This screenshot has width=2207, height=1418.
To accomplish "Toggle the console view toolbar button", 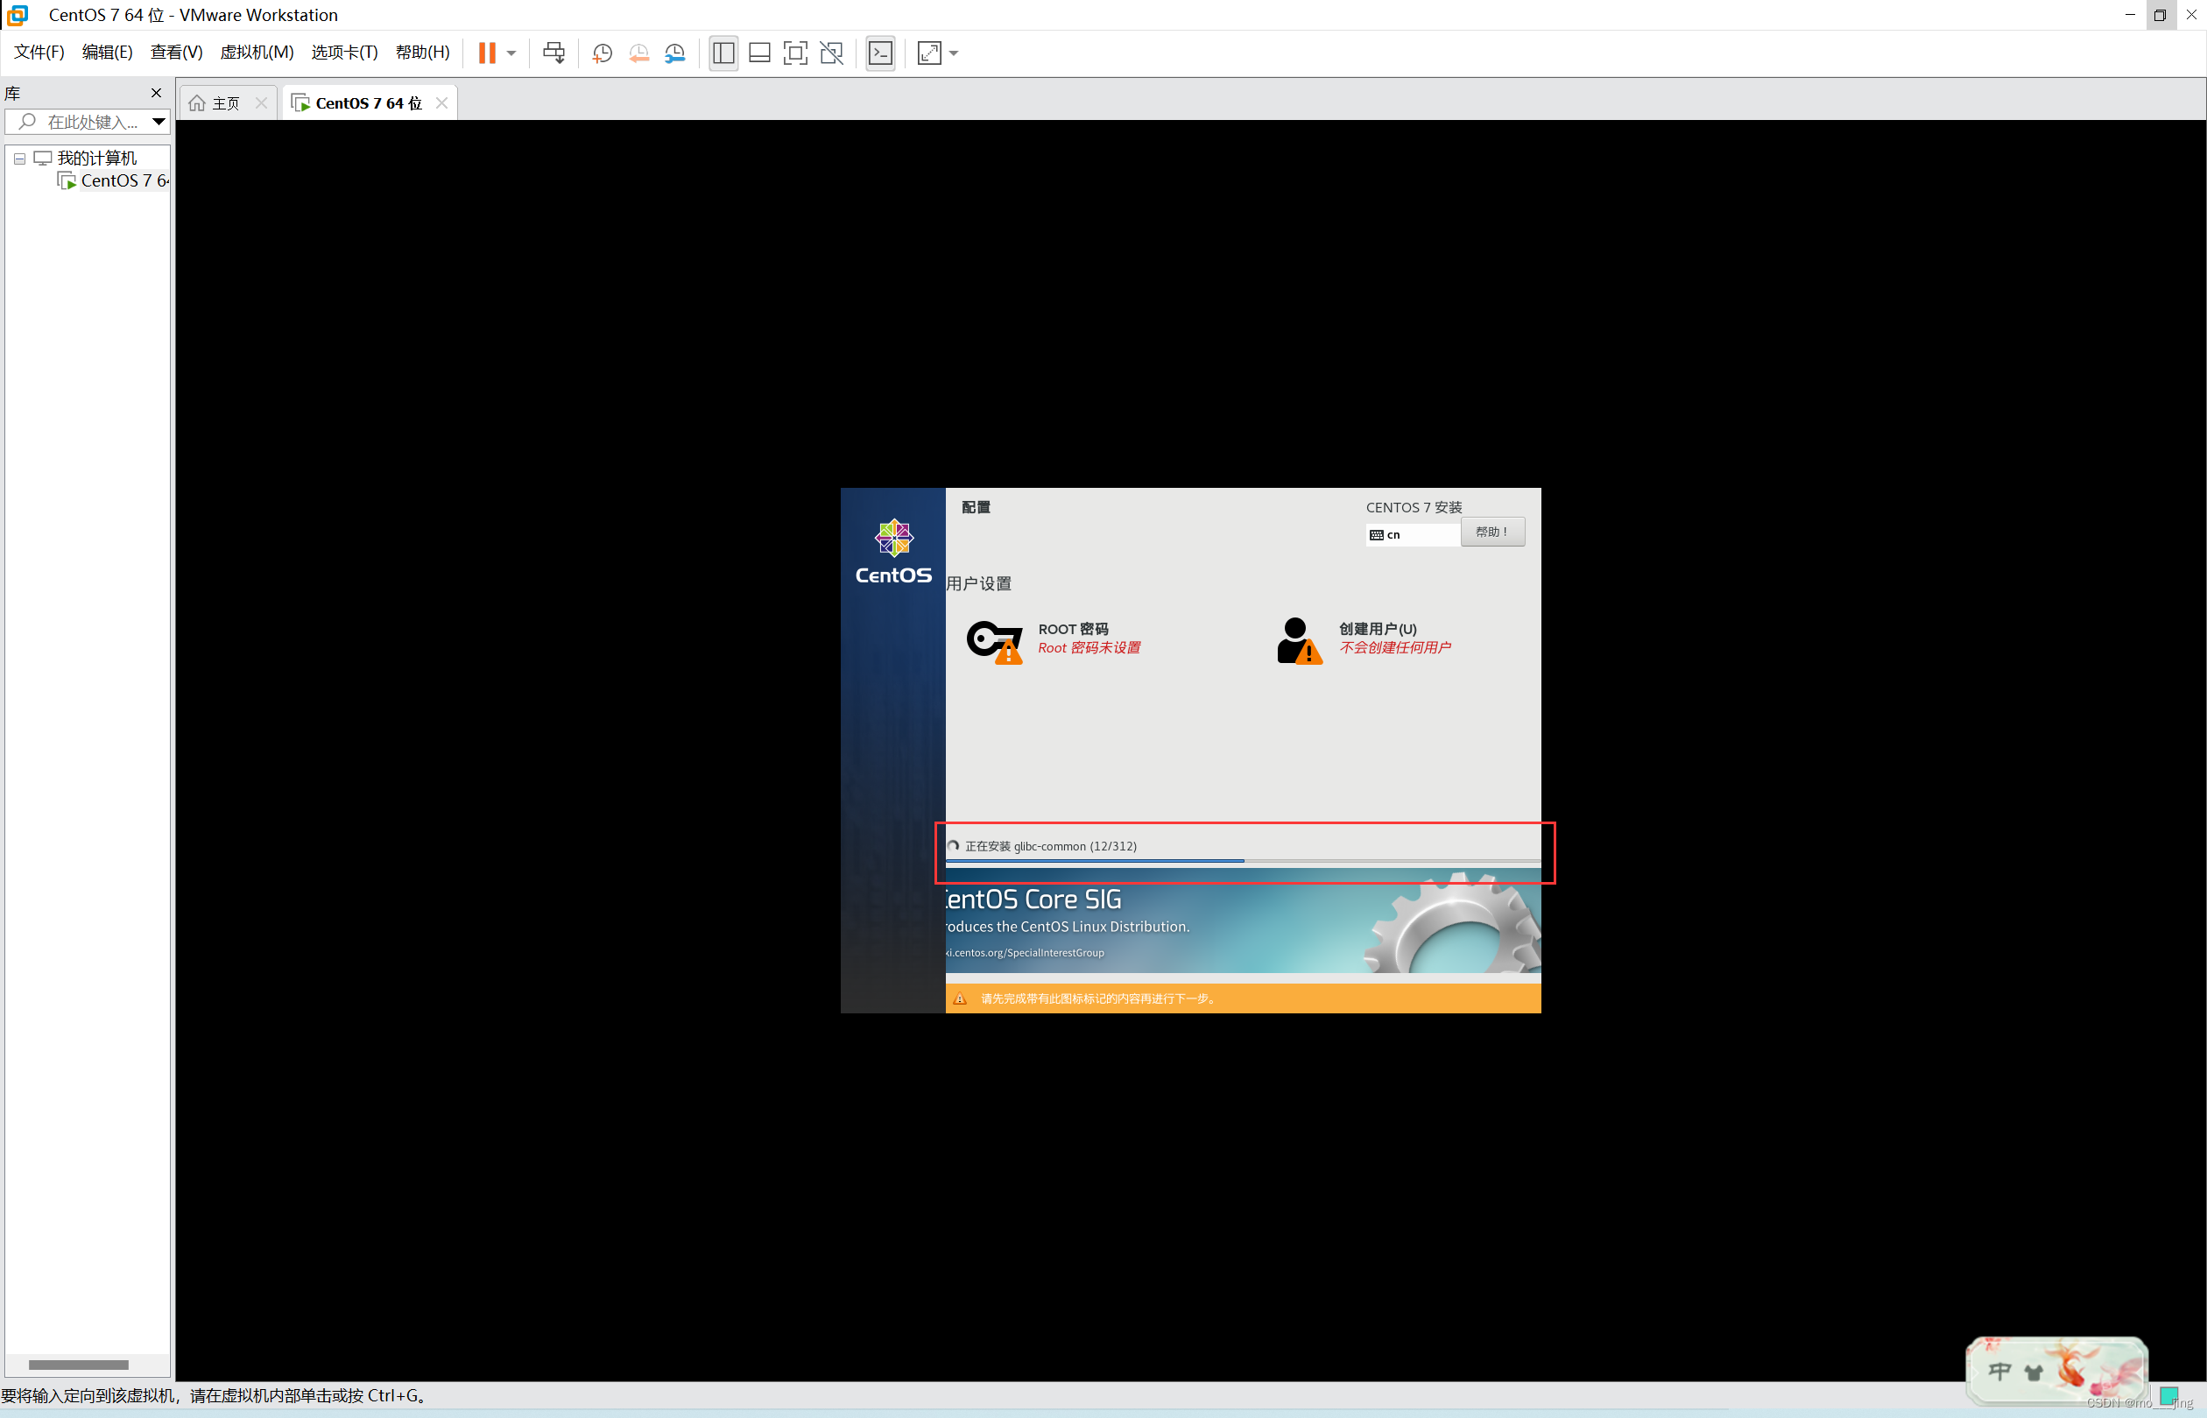I will 880,53.
